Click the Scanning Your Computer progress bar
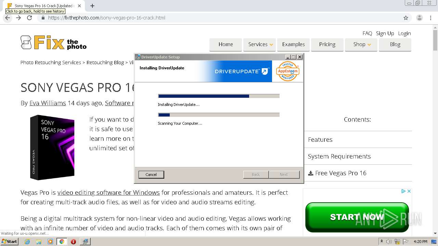Screen dimensions: 438x246 tap(219, 115)
